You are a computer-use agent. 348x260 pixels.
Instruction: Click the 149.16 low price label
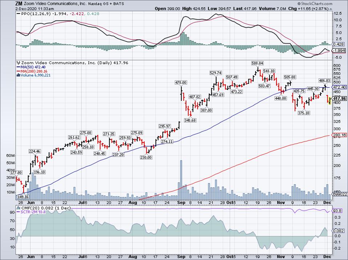pos(23,197)
